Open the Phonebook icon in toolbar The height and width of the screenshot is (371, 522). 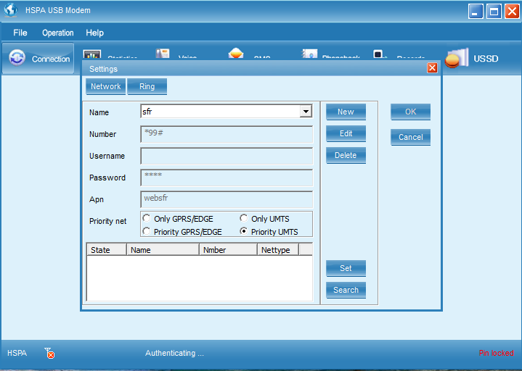309,55
